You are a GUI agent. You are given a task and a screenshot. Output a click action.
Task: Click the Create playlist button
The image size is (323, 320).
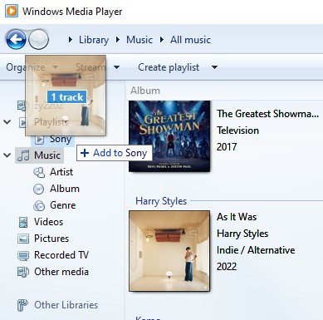[x=169, y=67]
